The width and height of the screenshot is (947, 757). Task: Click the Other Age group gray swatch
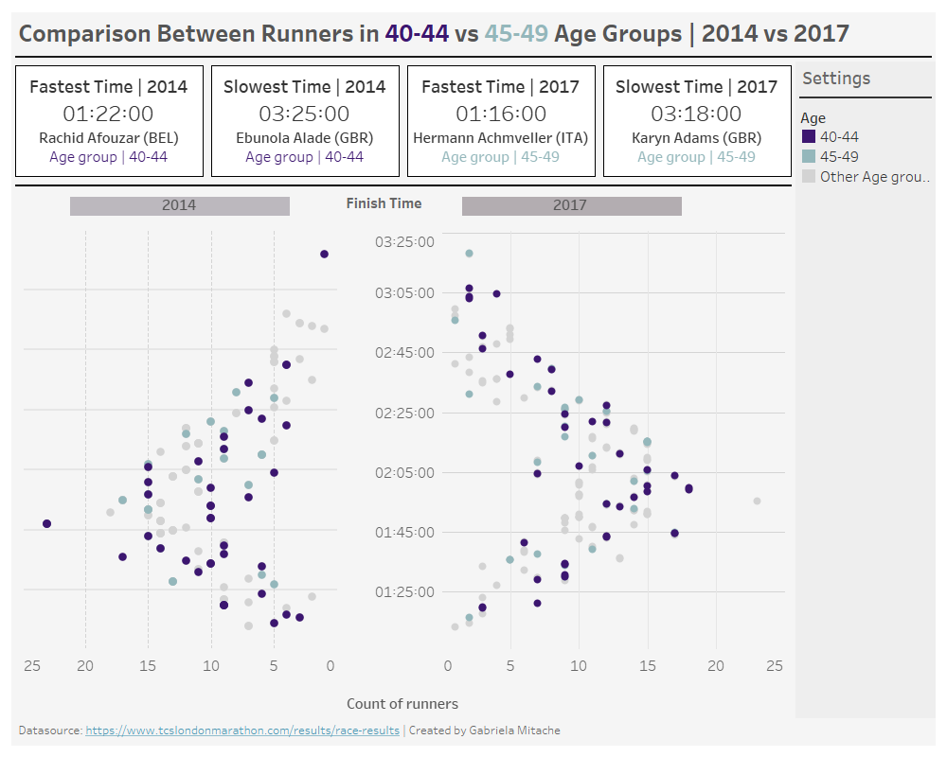coord(809,176)
